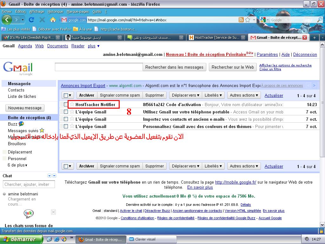Open the Historique menu
The image size is (325, 244).
[55, 11]
